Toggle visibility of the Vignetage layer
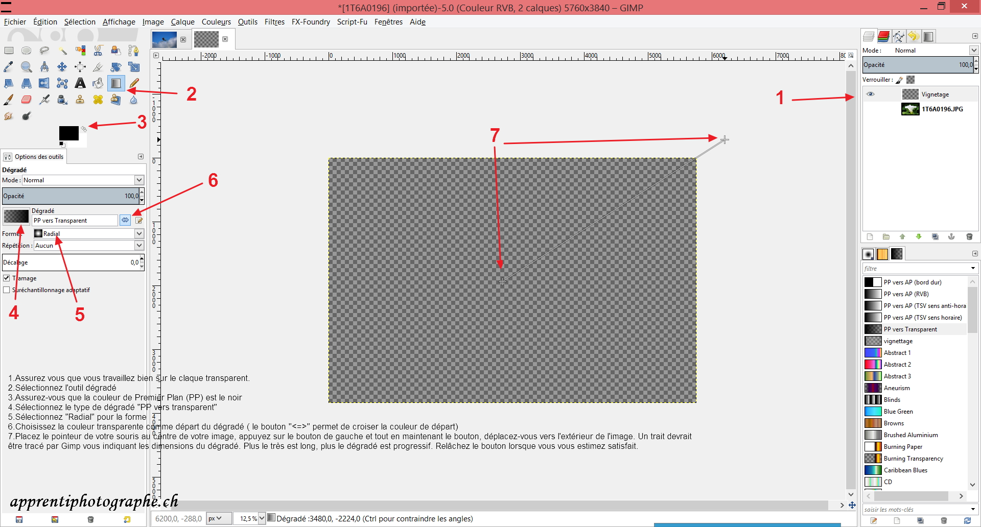Image resolution: width=981 pixels, height=527 pixels. 871,94
